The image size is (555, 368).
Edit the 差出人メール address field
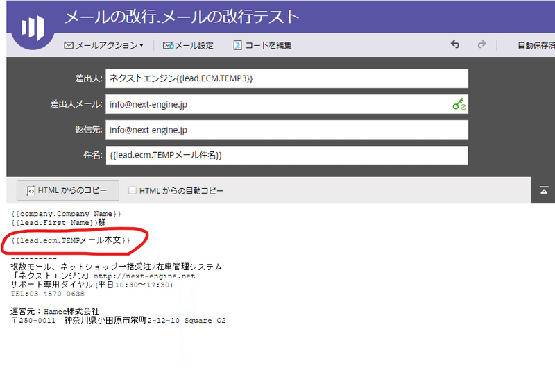pos(287,104)
